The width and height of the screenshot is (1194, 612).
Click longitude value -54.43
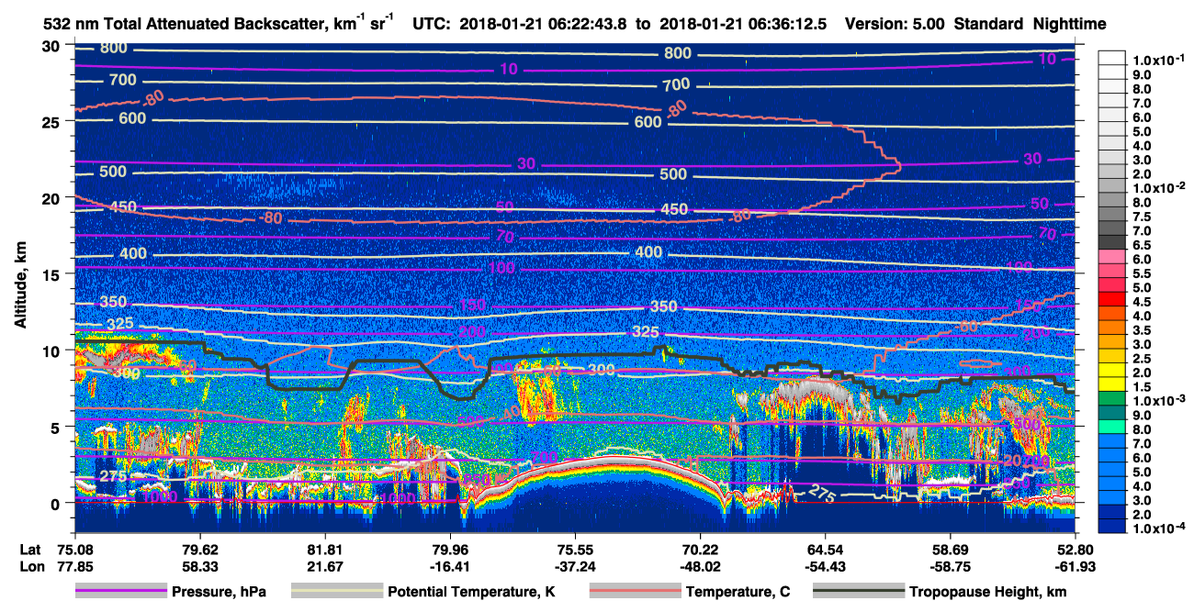click(x=826, y=568)
